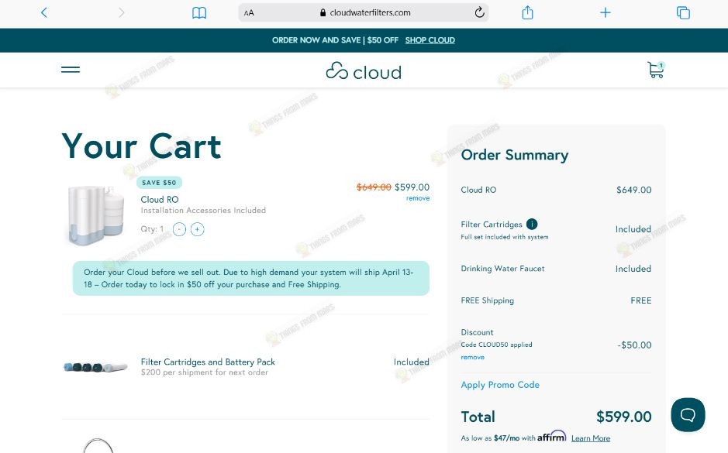The width and height of the screenshot is (728, 453).
Task: Click the Order Summary heading
Action: point(515,155)
